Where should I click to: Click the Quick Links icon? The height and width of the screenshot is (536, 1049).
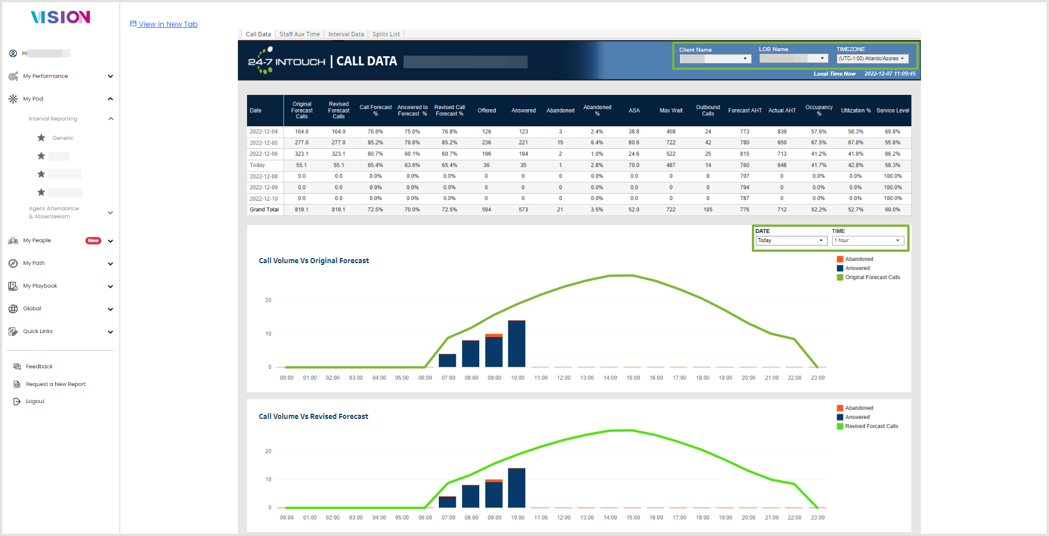pos(13,332)
